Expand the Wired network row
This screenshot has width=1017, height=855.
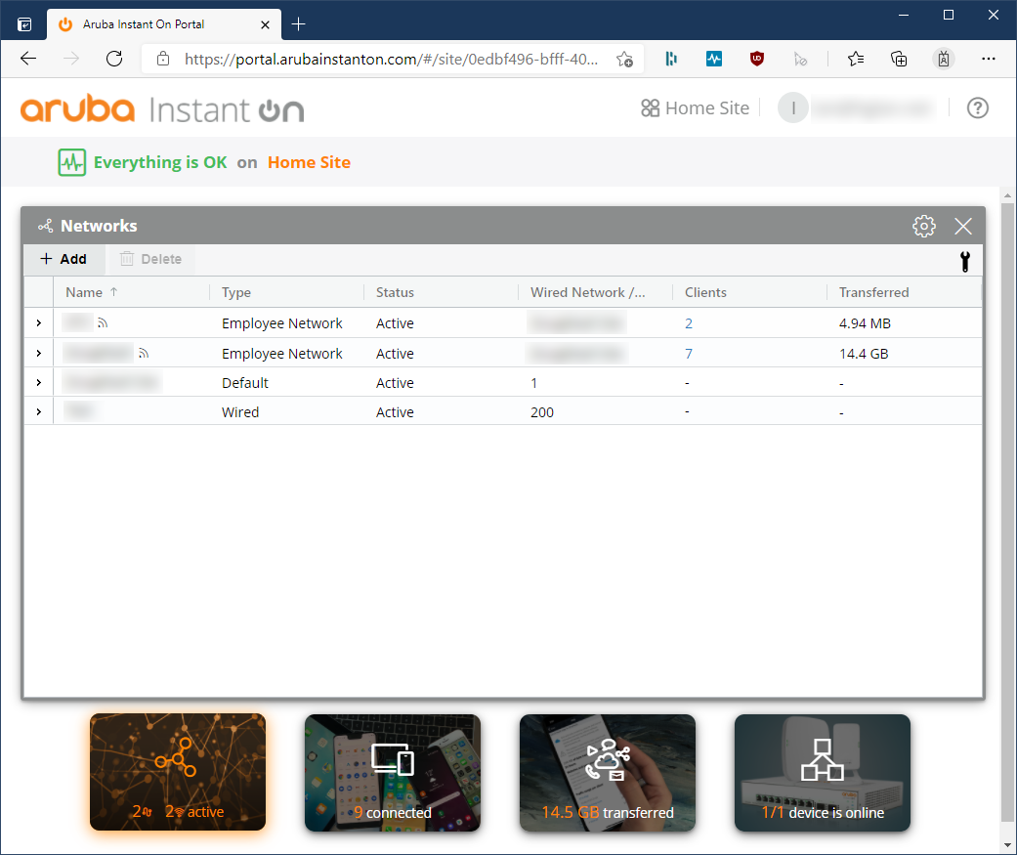39,412
